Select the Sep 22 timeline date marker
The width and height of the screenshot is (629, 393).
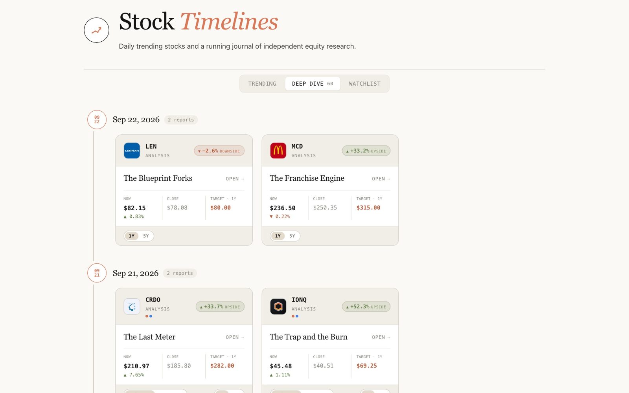click(97, 119)
